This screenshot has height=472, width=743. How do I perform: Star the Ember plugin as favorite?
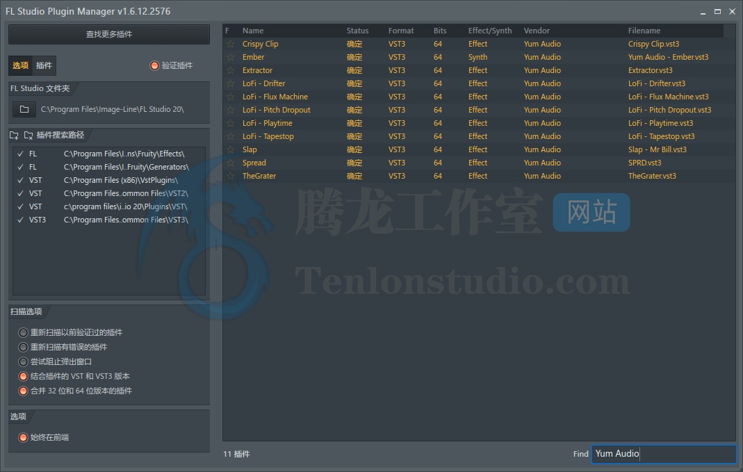230,57
